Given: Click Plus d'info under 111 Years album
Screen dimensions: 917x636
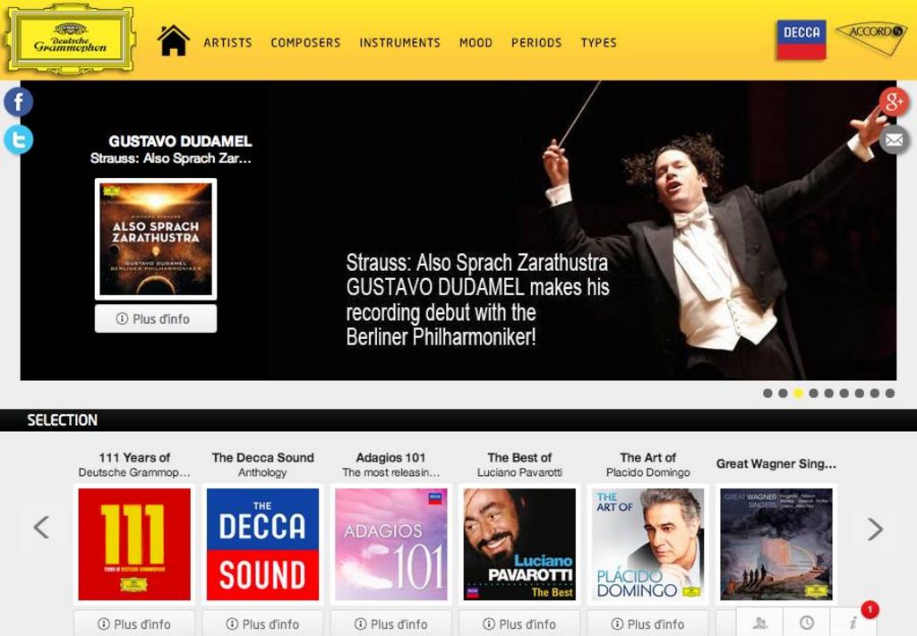Looking at the screenshot, I should (134, 623).
